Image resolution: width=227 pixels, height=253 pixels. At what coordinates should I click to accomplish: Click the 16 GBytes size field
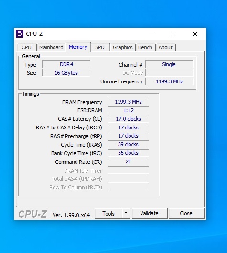(66, 73)
